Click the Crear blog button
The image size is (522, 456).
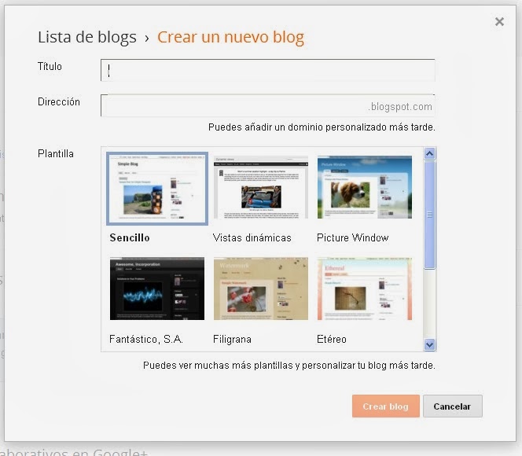click(385, 406)
